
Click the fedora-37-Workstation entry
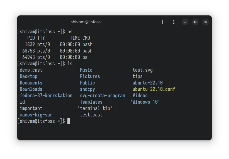(x=46, y=96)
